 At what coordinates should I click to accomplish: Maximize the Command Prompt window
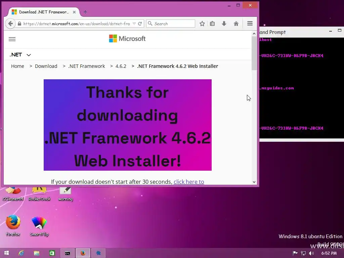(340, 31)
